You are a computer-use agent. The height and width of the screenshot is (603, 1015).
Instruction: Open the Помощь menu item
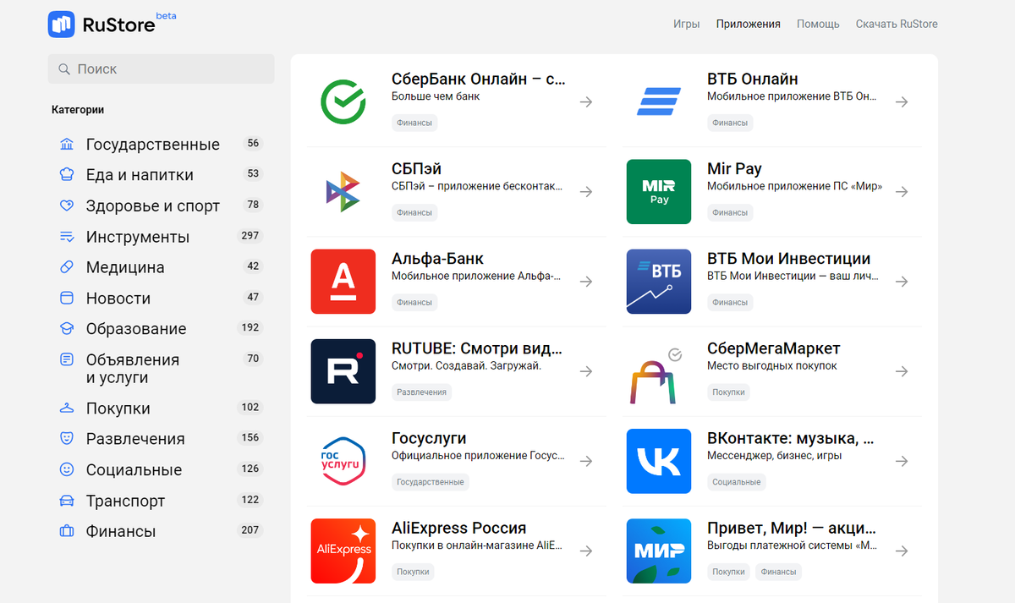tap(818, 24)
